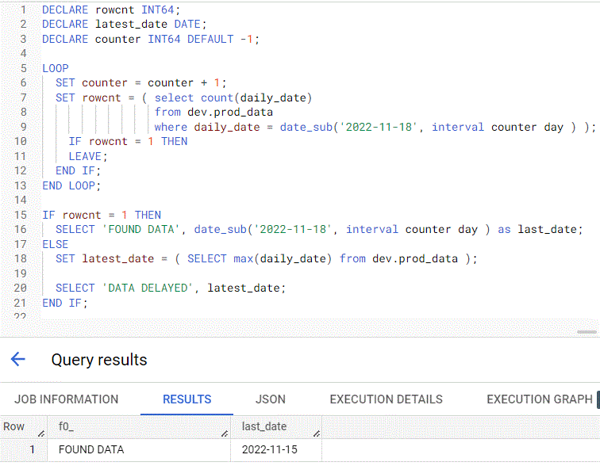This screenshot has width=600, height=466.
Task: Click the Row column resize handle
Action: (x=41, y=434)
